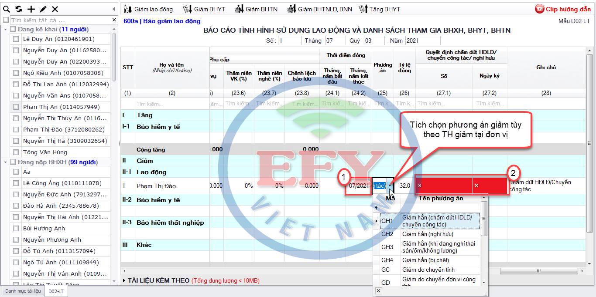Switch to D02-LT tab
The width and height of the screenshot is (596, 297).
(x=56, y=291)
